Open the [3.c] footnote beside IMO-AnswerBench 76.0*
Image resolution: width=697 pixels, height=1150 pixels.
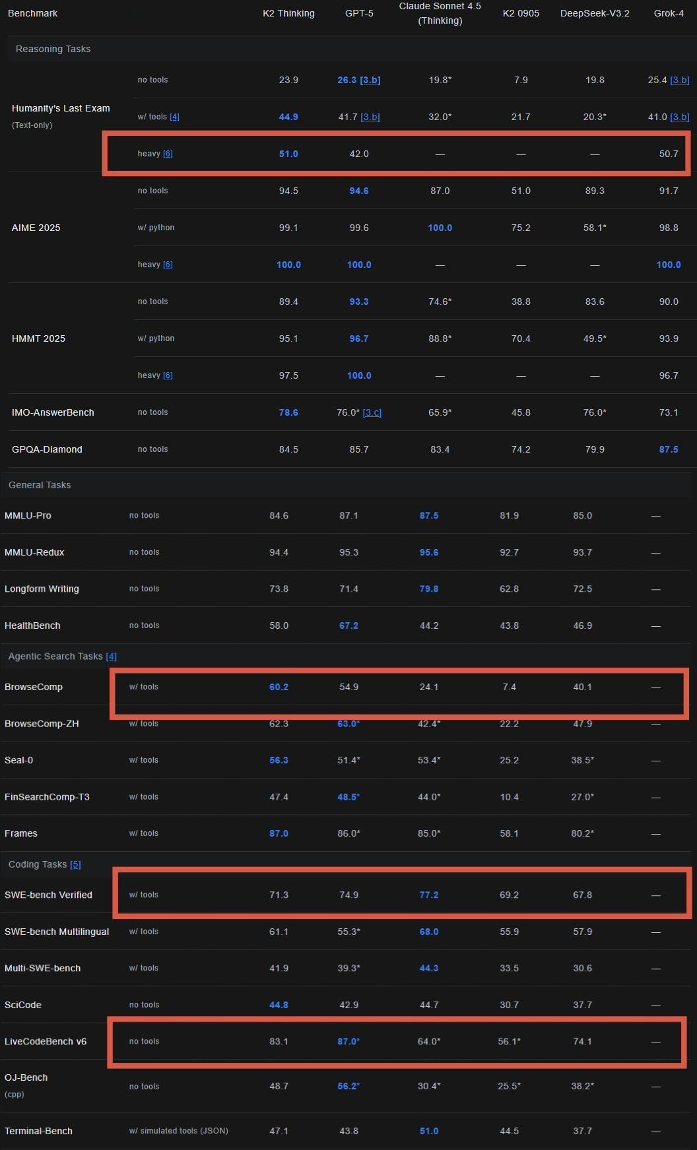click(372, 412)
